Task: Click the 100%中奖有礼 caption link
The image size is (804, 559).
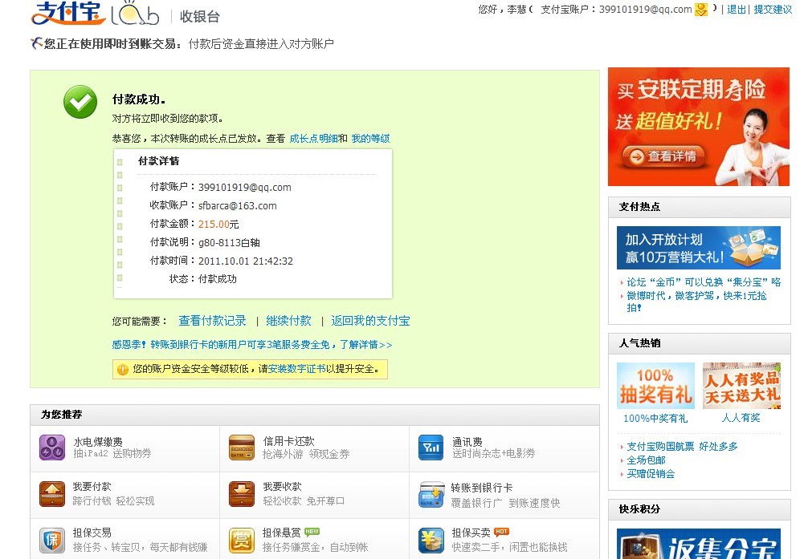Action: pos(655,418)
